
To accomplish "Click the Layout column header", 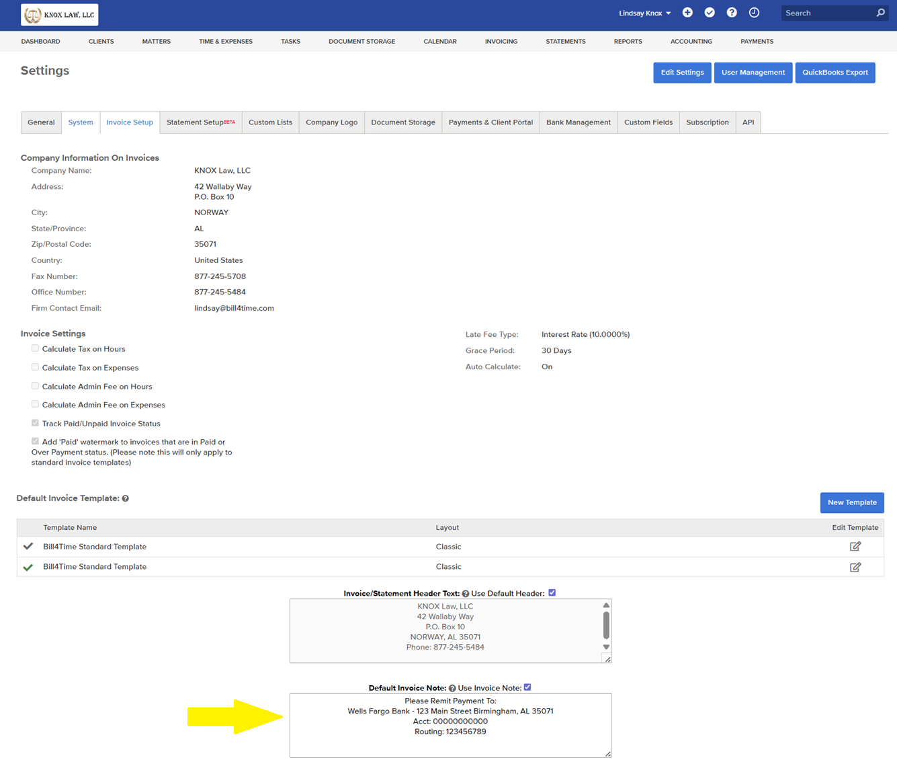I will [447, 528].
